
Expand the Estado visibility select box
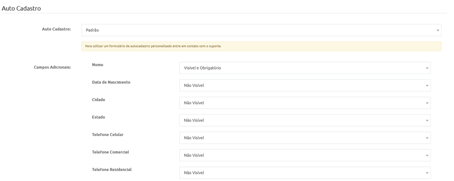pos(305,120)
